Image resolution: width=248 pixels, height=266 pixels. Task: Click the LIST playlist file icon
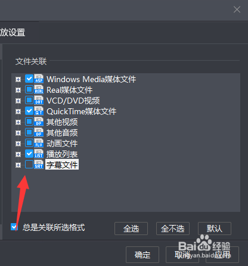click(x=39, y=154)
